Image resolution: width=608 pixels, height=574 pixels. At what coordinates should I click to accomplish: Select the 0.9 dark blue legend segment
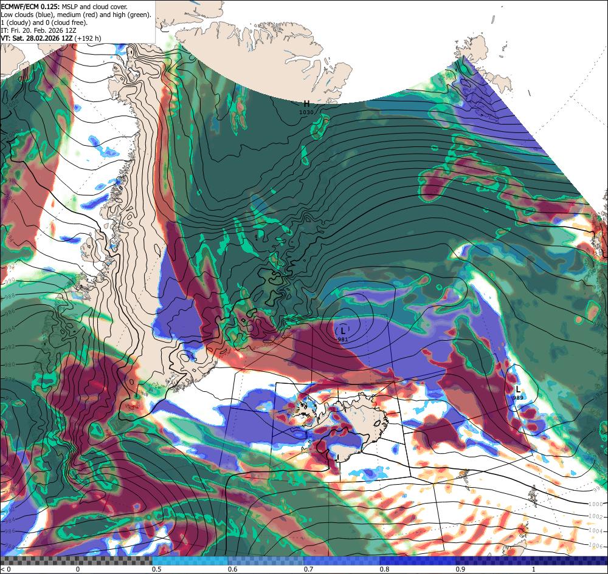(494, 561)
